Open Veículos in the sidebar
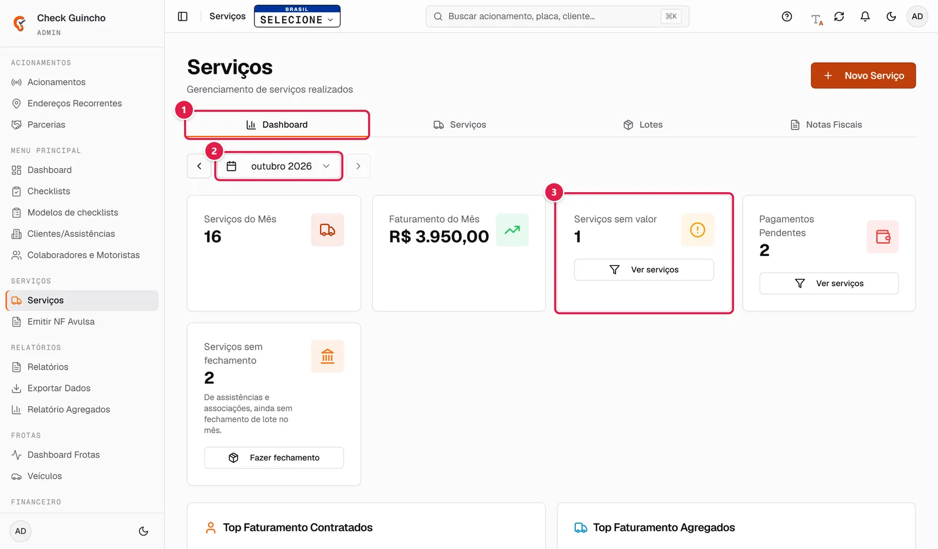This screenshot has height=549, width=938. click(82, 476)
